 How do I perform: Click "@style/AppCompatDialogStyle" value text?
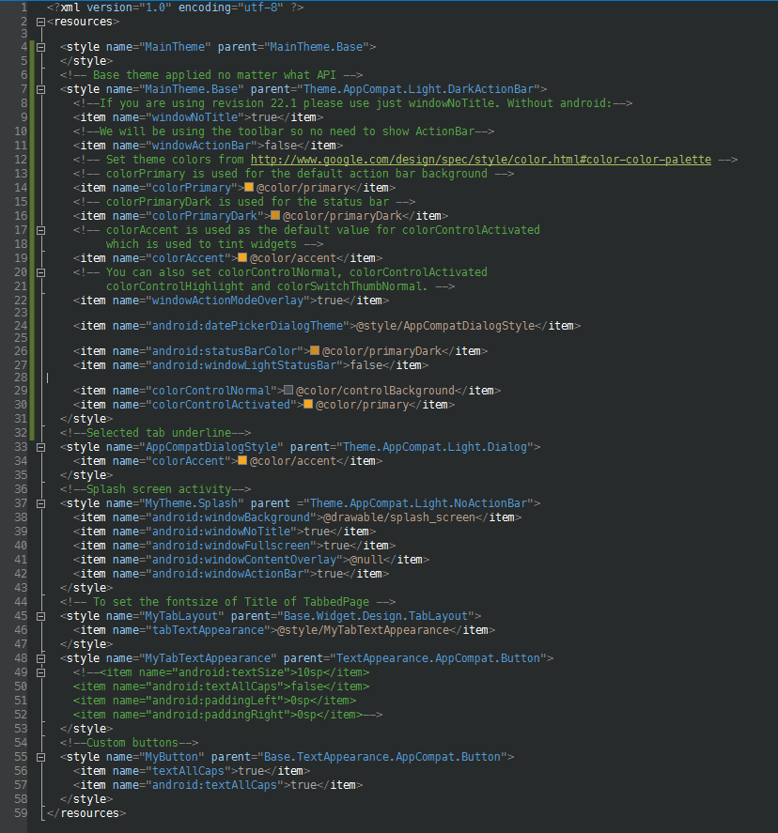(x=445, y=326)
